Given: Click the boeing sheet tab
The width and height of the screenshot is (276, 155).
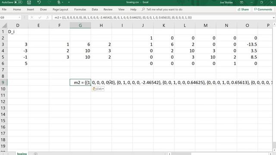Looking at the screenshot, I should pos(22,154).
